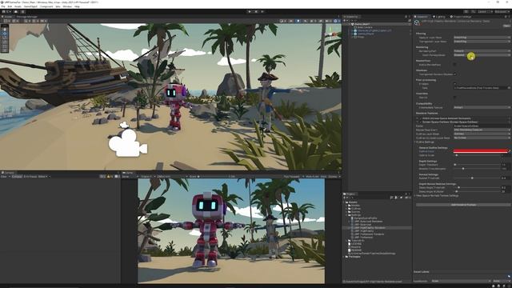Click Play Focused in the Game view toolbar
This screenshot has width=512, height=288.
[292, 177]
